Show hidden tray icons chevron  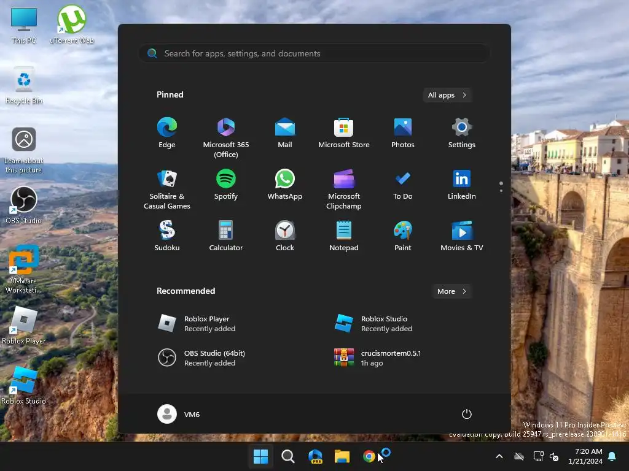(x=499, y=456)
